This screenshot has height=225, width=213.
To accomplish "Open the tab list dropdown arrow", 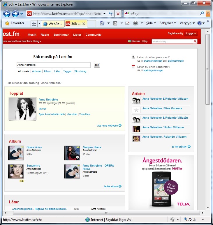I will click(39, 24).
